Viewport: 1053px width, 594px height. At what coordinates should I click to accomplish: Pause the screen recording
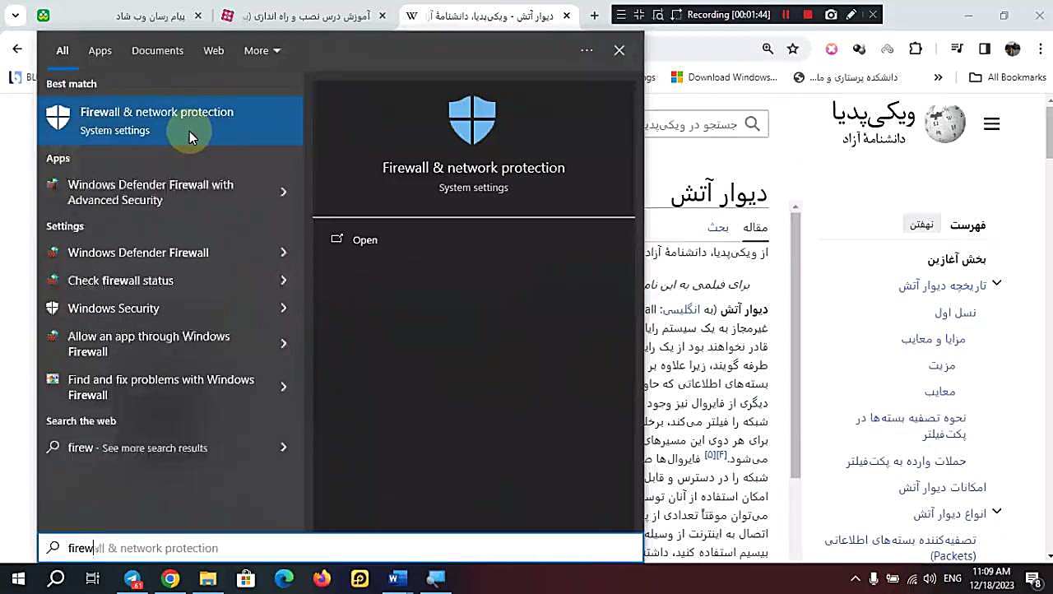click(x=786, y=15)
